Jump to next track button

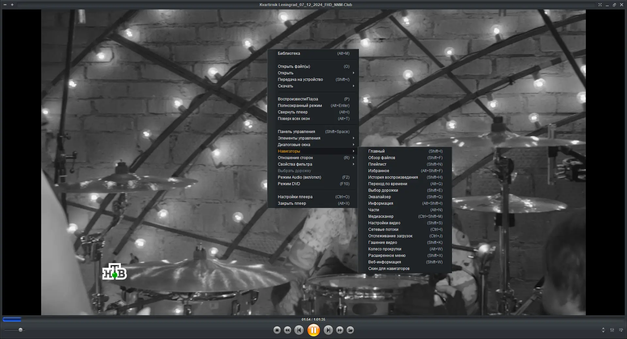tap(328, 330)
